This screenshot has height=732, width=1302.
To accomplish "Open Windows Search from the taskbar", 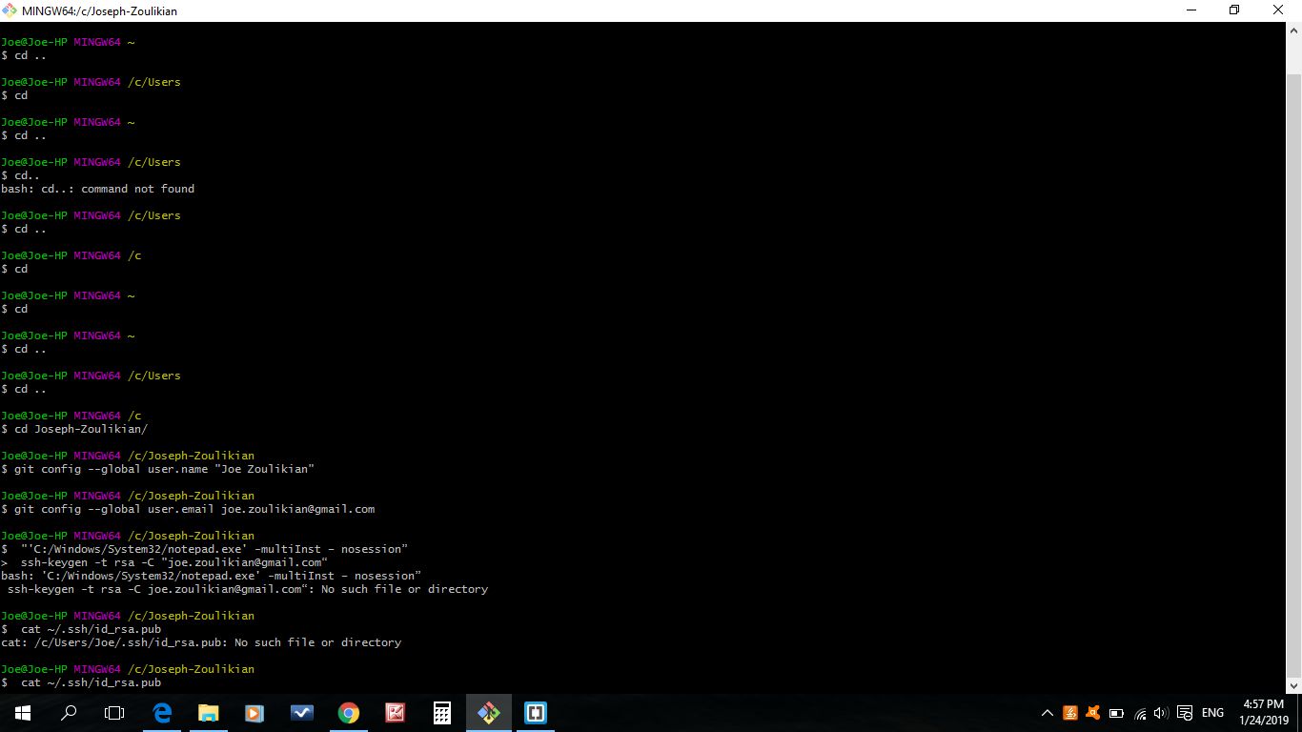I will point(69,713).
